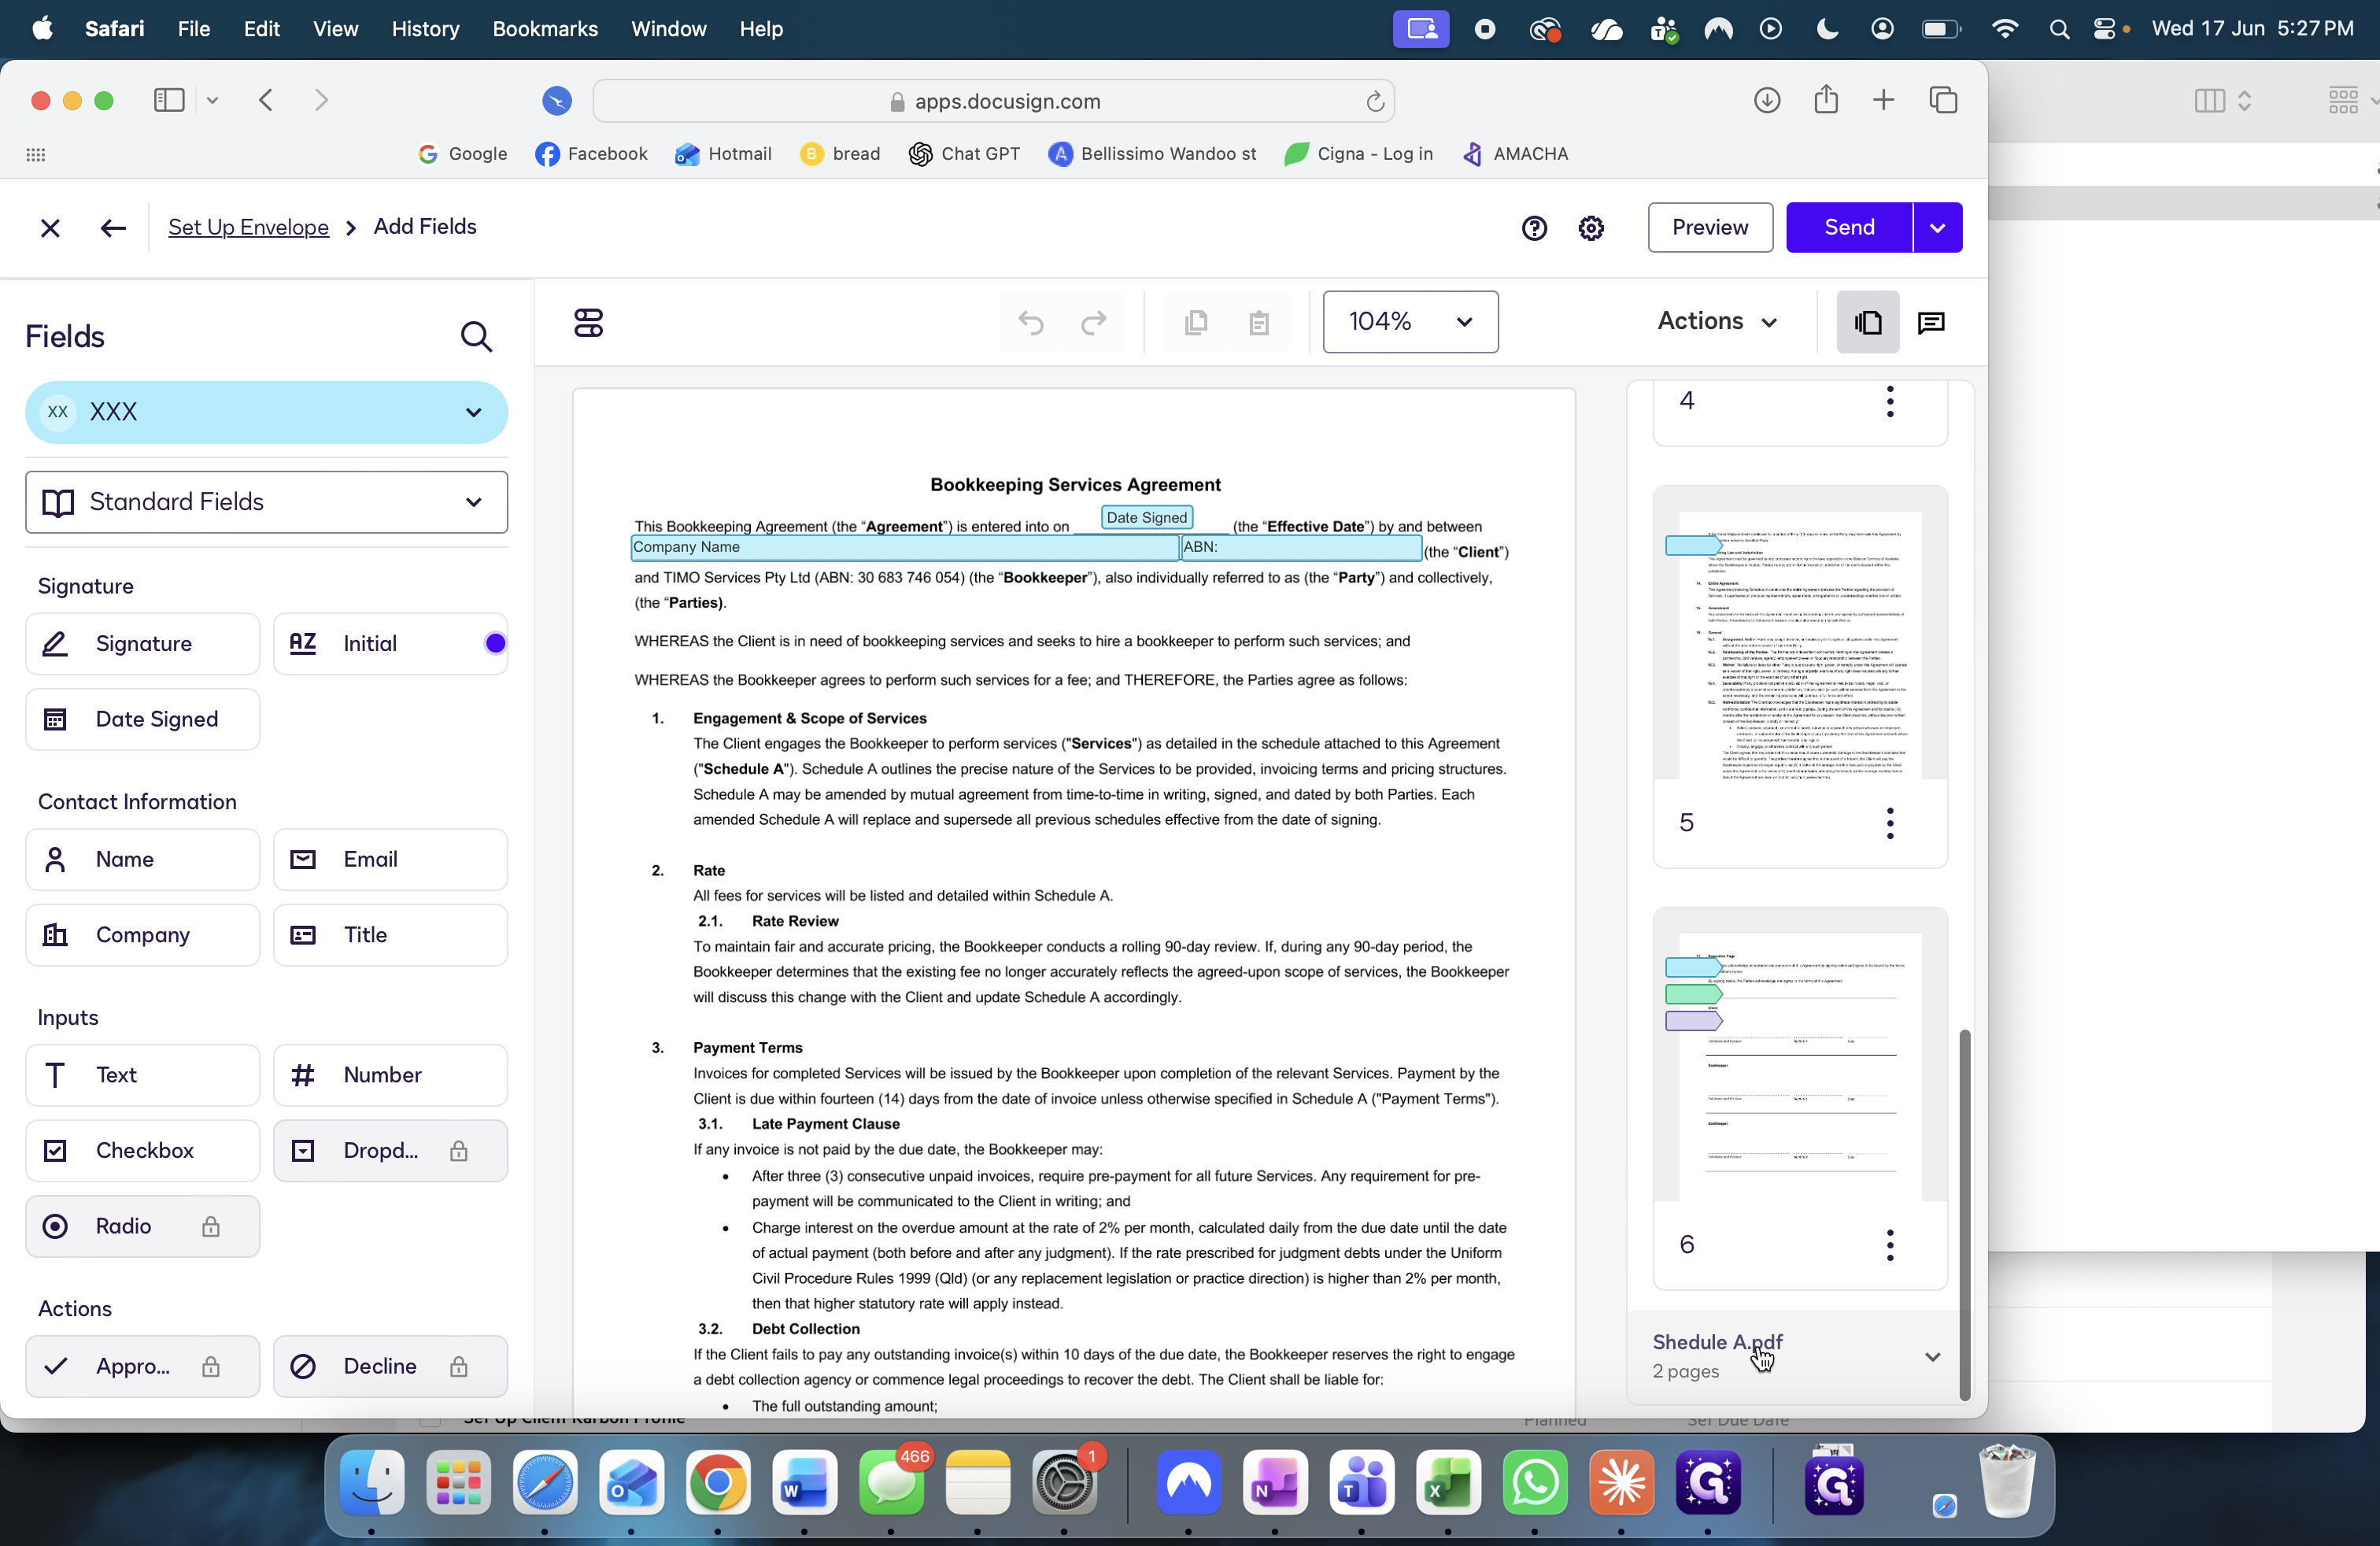The width and height of the screenshot is (2380, 1546).
Task: Click the thumbnail panel scrollbar
Action: click(1964, 1215)
